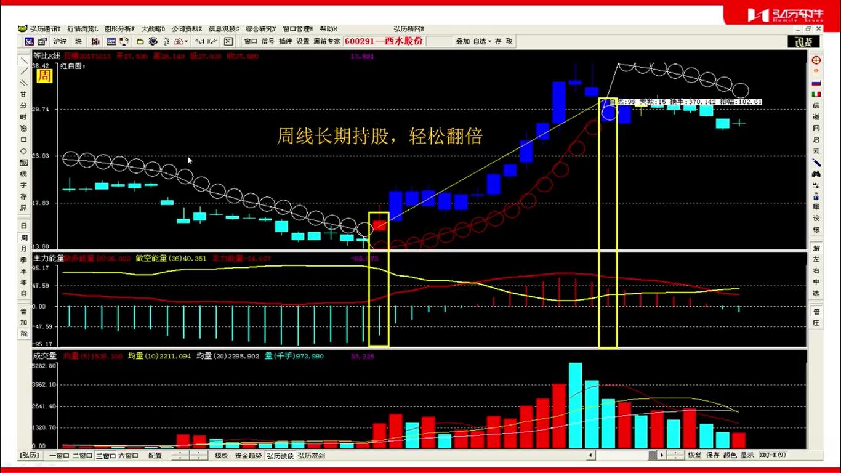
Task: Click the binoculars search icon
Action: pyautogui.click(x=816, y=174)
